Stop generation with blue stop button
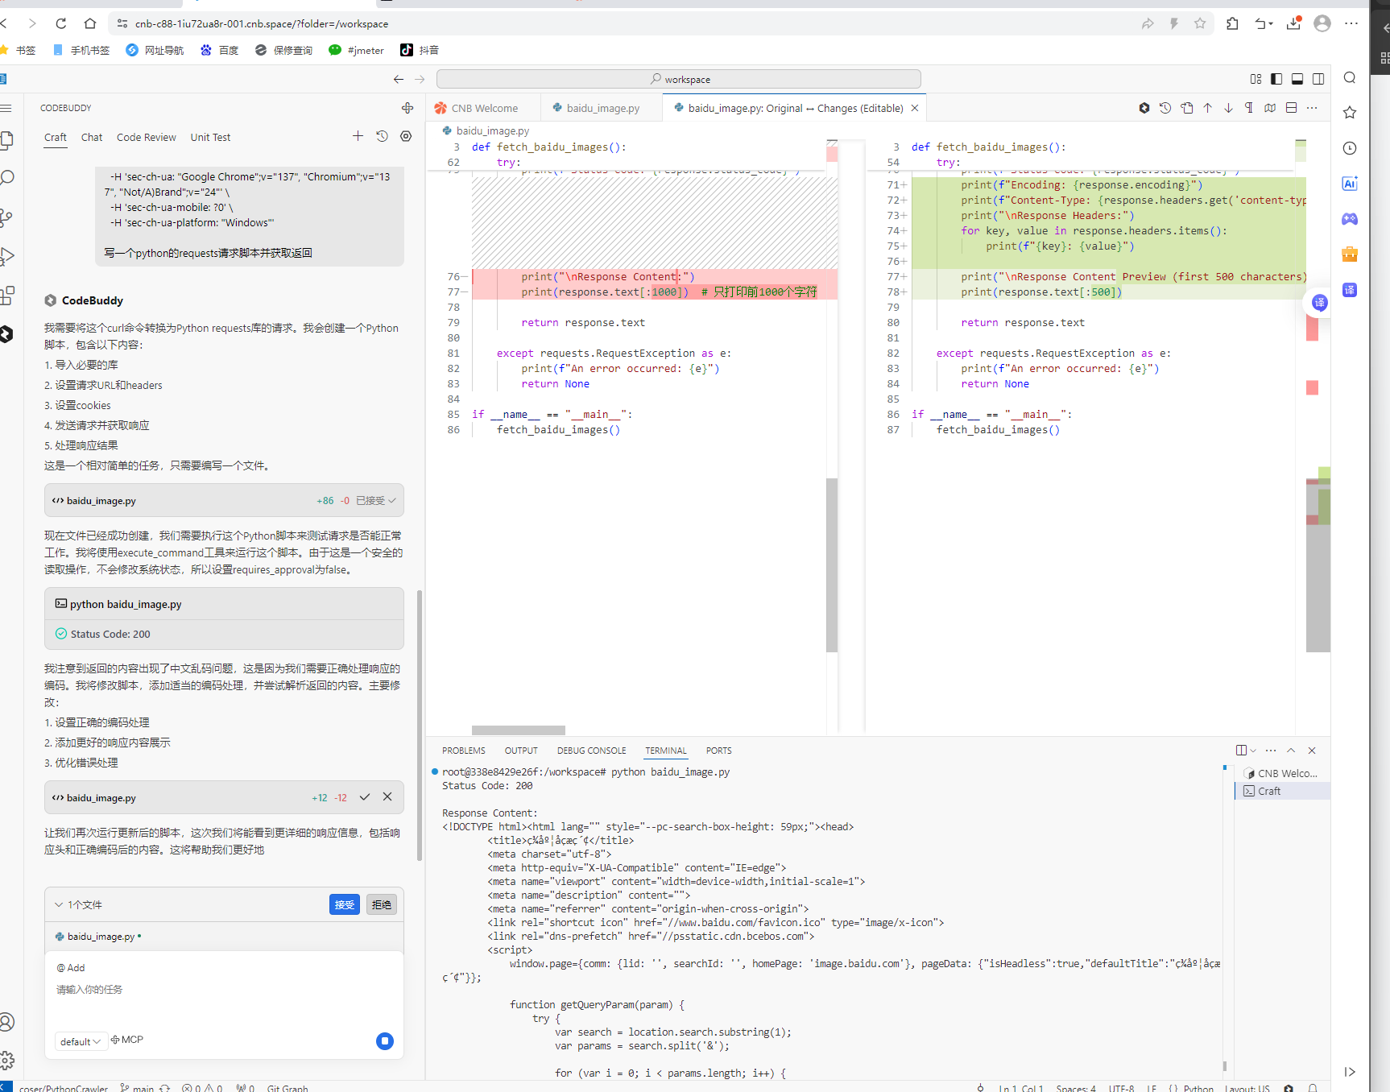The image size is (1390, 1092). (385, 1041)
